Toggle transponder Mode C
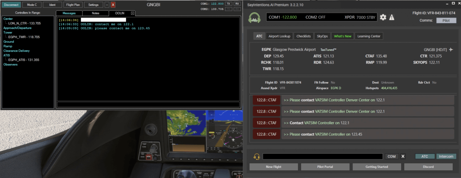This screenshot has height=178, width=461. click(x=32, y=5)
